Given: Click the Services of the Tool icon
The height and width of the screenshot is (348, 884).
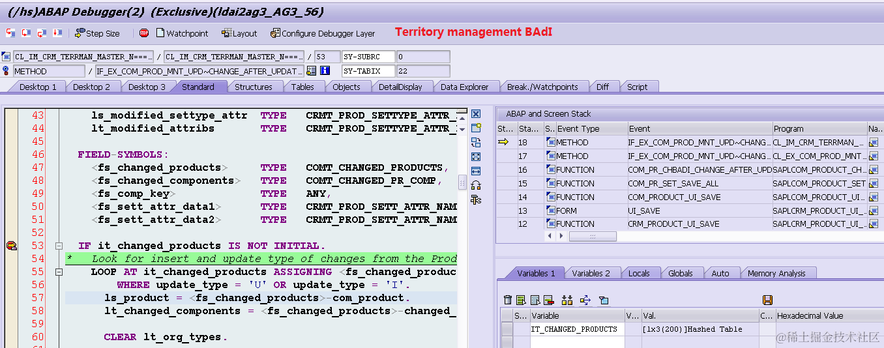Looking at the screenshot, I should pos(476,199).
